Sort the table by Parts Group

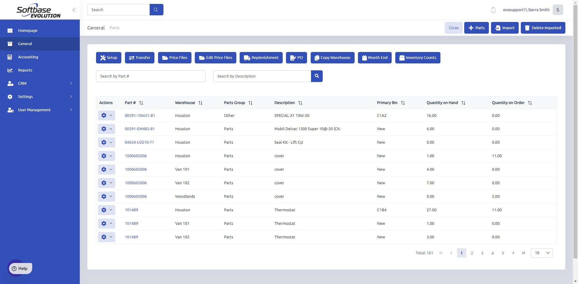point(250,103)
